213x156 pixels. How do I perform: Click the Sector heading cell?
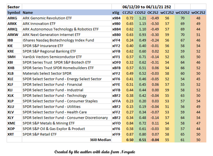pyautogui.click(x=14, y=7)
